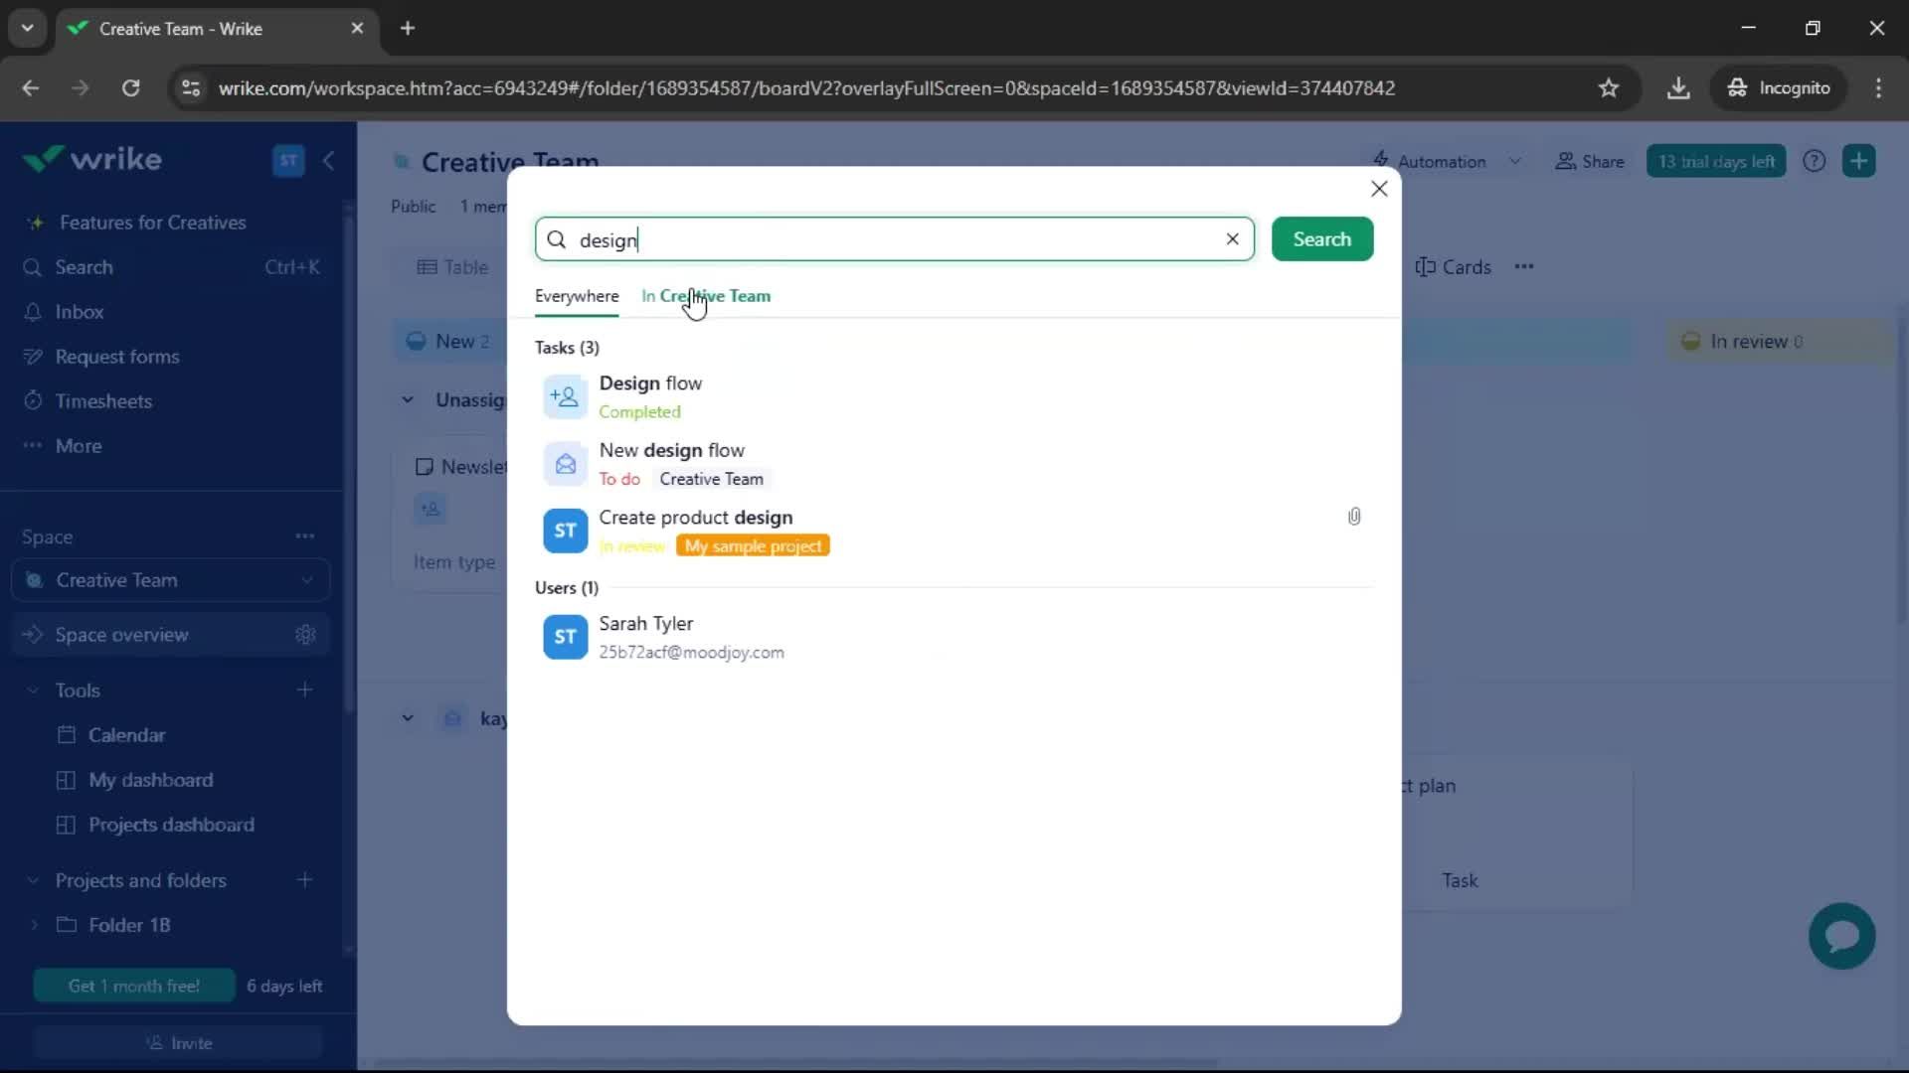Open the New design flow task result
This screenshot has width=1909, height=1073.
coord(953,464)
